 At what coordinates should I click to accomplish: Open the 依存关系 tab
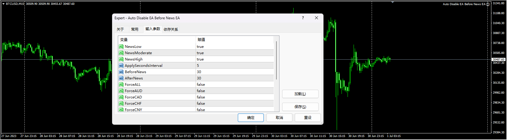pyautogui.click(x=171, y=29)
